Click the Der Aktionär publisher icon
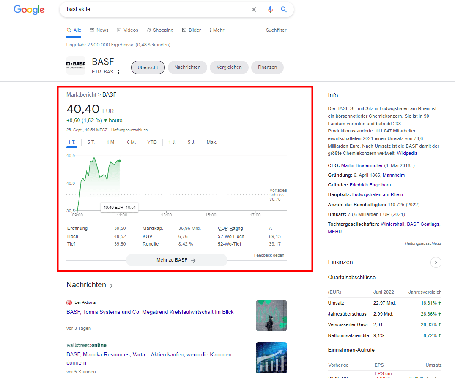The width and height of the screenshot is (455, 378). [69, 302]
